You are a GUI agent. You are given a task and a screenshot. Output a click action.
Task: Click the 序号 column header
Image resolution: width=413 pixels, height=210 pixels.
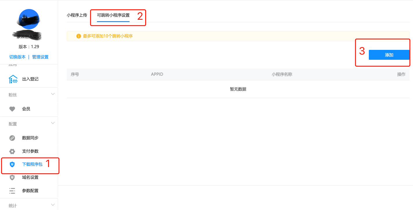75,75
